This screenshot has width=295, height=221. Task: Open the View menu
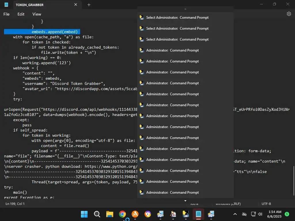point(37,14)
